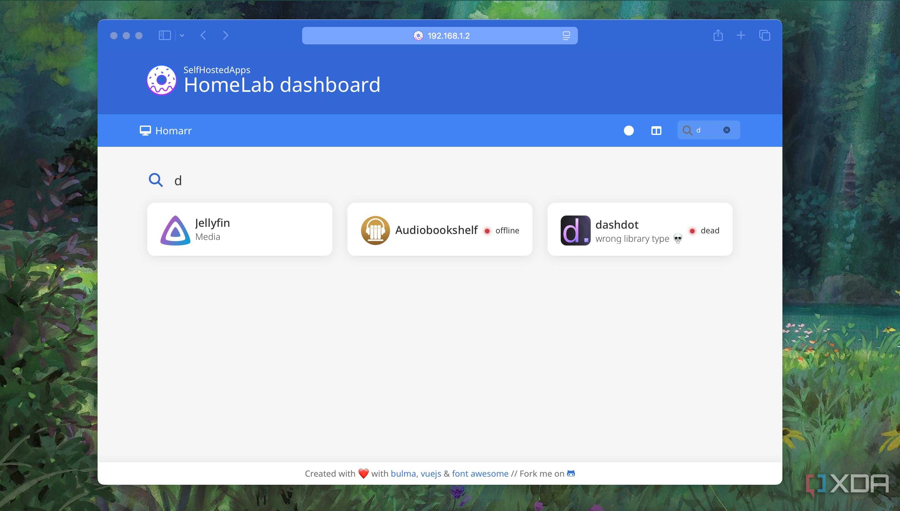Click the donut logo of HomeLab dashboard

[161, 80]
